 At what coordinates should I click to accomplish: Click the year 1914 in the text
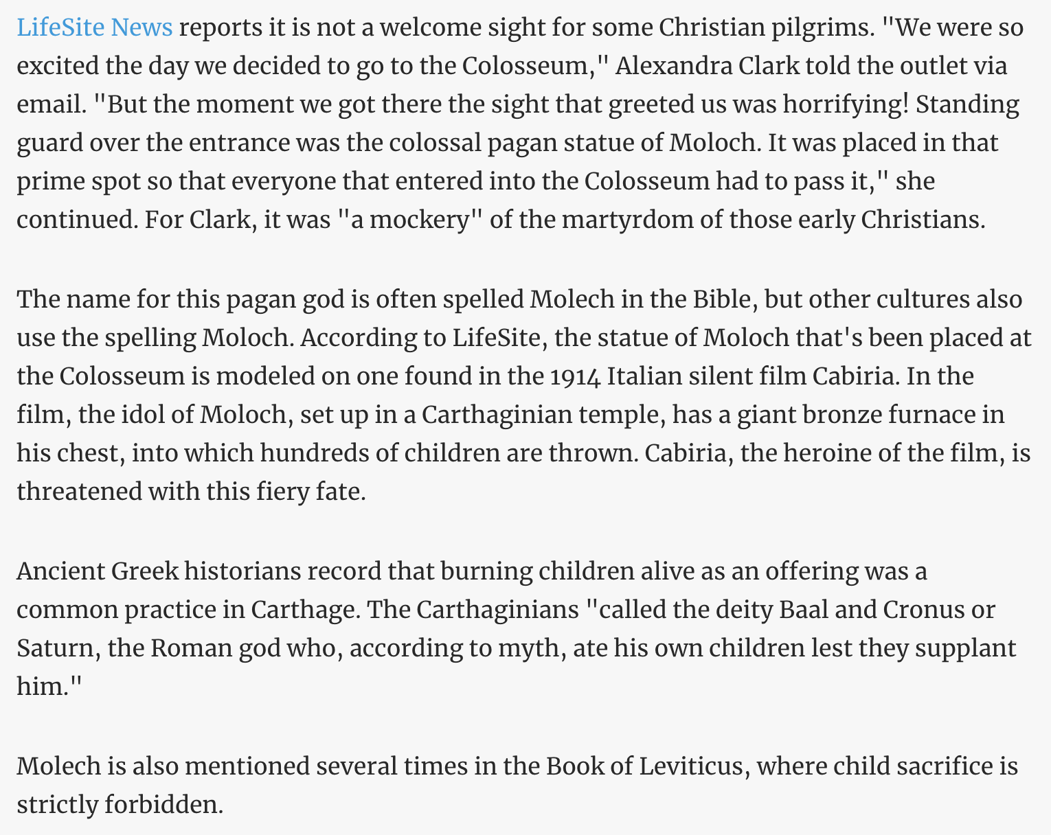575,376
